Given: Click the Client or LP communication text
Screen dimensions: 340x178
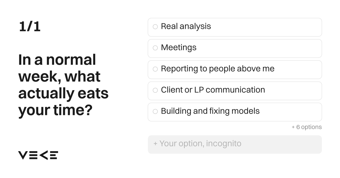Looking at the screenshot, I should click(x=213, y=90).
